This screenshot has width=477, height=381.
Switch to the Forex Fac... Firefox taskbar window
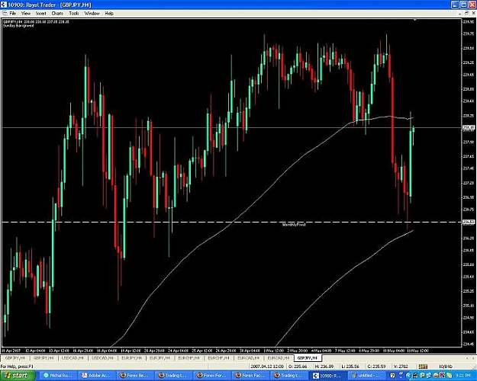point(251,376)
